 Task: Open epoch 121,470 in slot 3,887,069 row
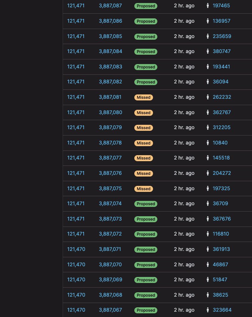pos(76,280)
